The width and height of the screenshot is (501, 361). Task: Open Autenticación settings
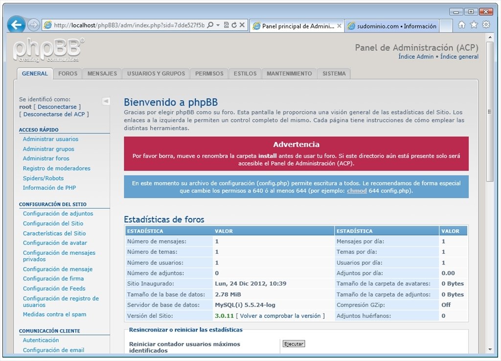click(x=41, y=340)
